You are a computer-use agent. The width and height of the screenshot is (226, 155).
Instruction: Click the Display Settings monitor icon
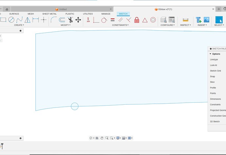[118, 138]
